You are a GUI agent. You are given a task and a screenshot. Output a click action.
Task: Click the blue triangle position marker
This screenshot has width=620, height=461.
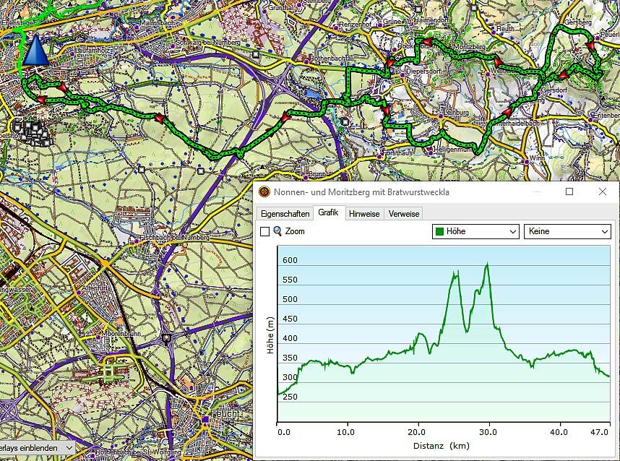pos(34,51)
